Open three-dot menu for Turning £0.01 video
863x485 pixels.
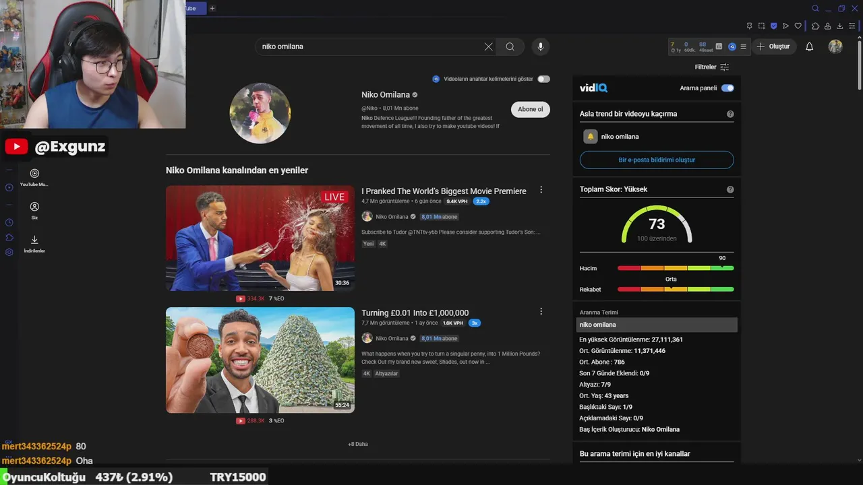click(x=541, y=311)
